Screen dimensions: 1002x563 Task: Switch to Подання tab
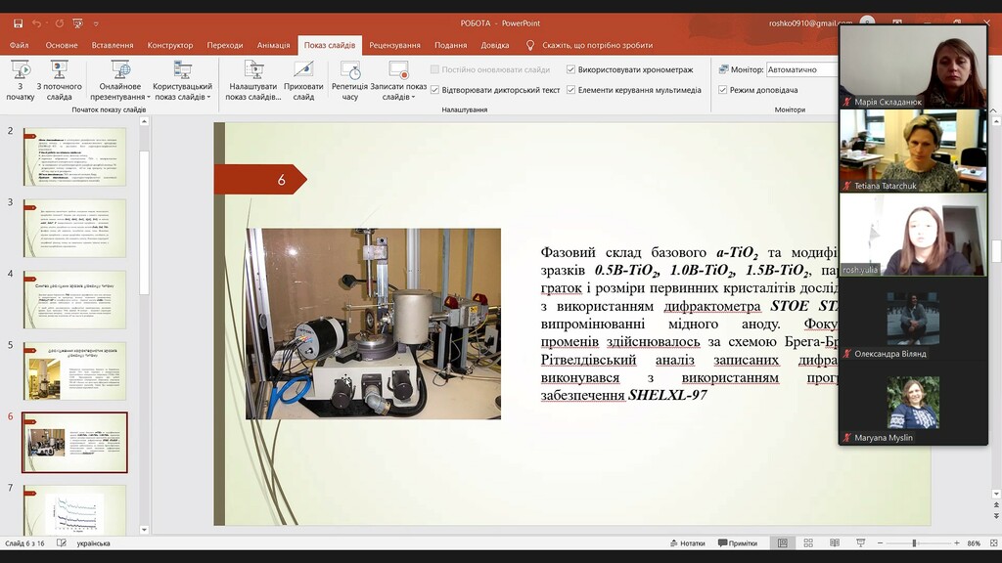pos(450,45)
